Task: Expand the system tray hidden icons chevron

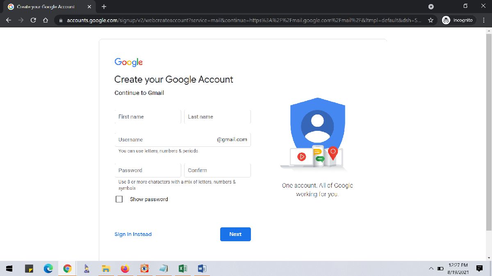Action: [x=431, y=269]
